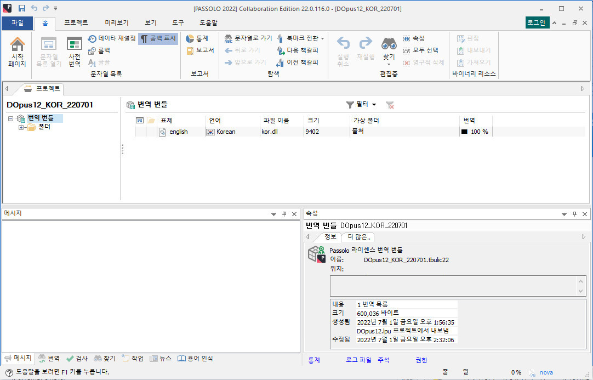The image size is (593, 380).
Task: Go to 이전 책갈피 previous bookmark
Action: [x=298, y=63]
